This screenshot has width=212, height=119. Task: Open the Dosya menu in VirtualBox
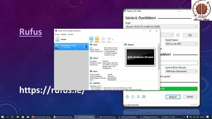(57, 34)
